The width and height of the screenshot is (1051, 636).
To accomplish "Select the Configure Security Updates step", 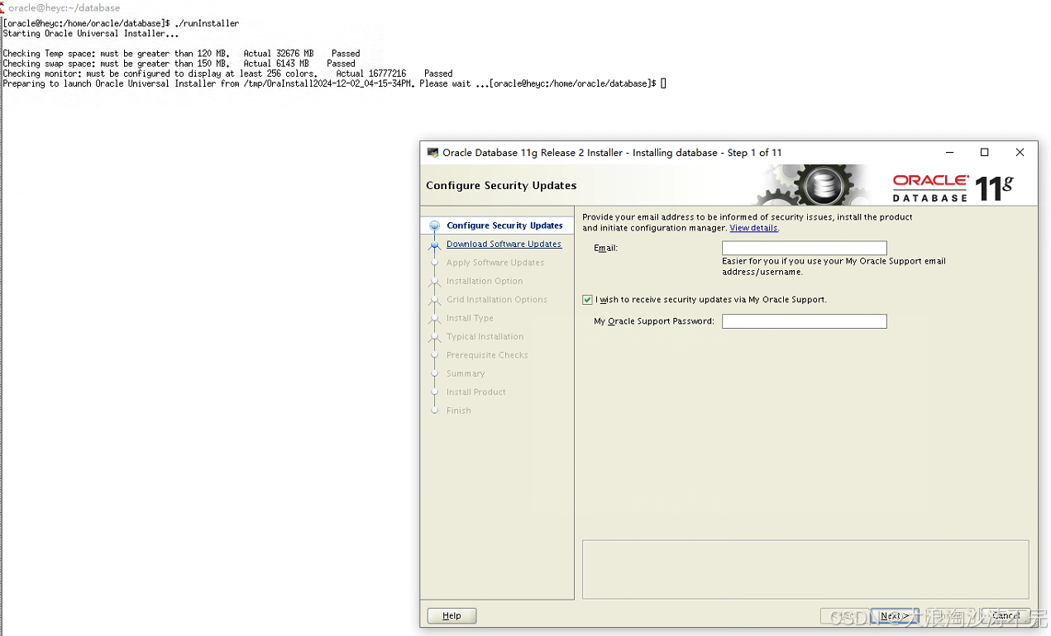I will coord(504,225).
